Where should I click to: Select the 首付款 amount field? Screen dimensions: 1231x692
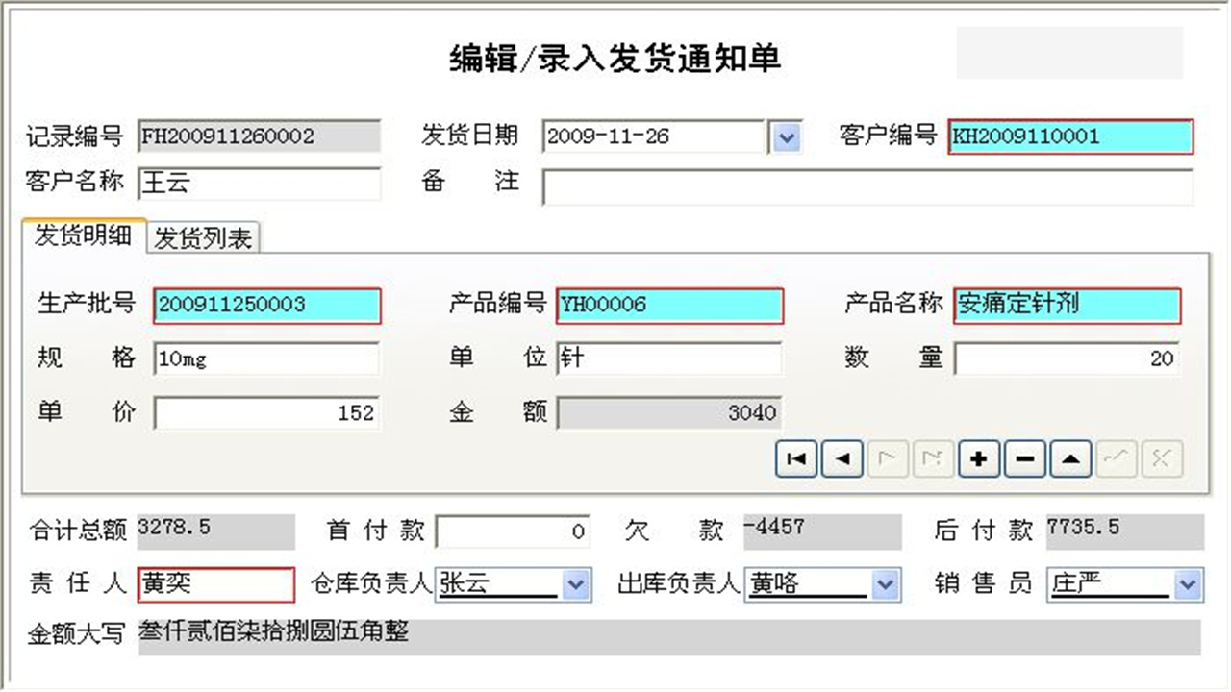(514, 531)
